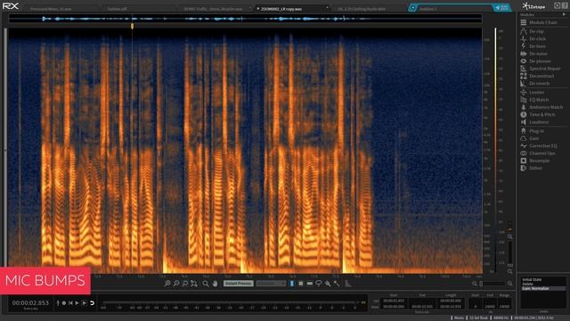Switch to the second file tab
This screenshot has width=570, height=321.
[x=117, y=9]
